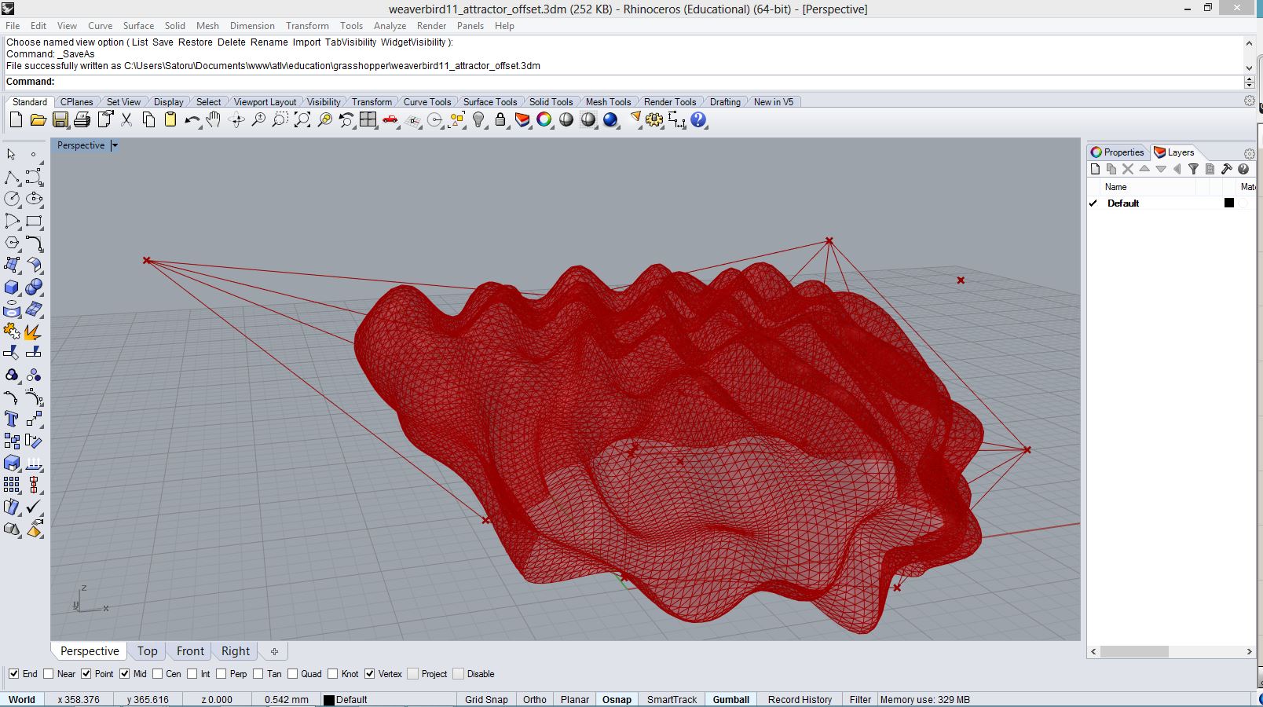The image size is (1263, 707).
Task: Open the Mesh menu
Action: tap(207, 26)
